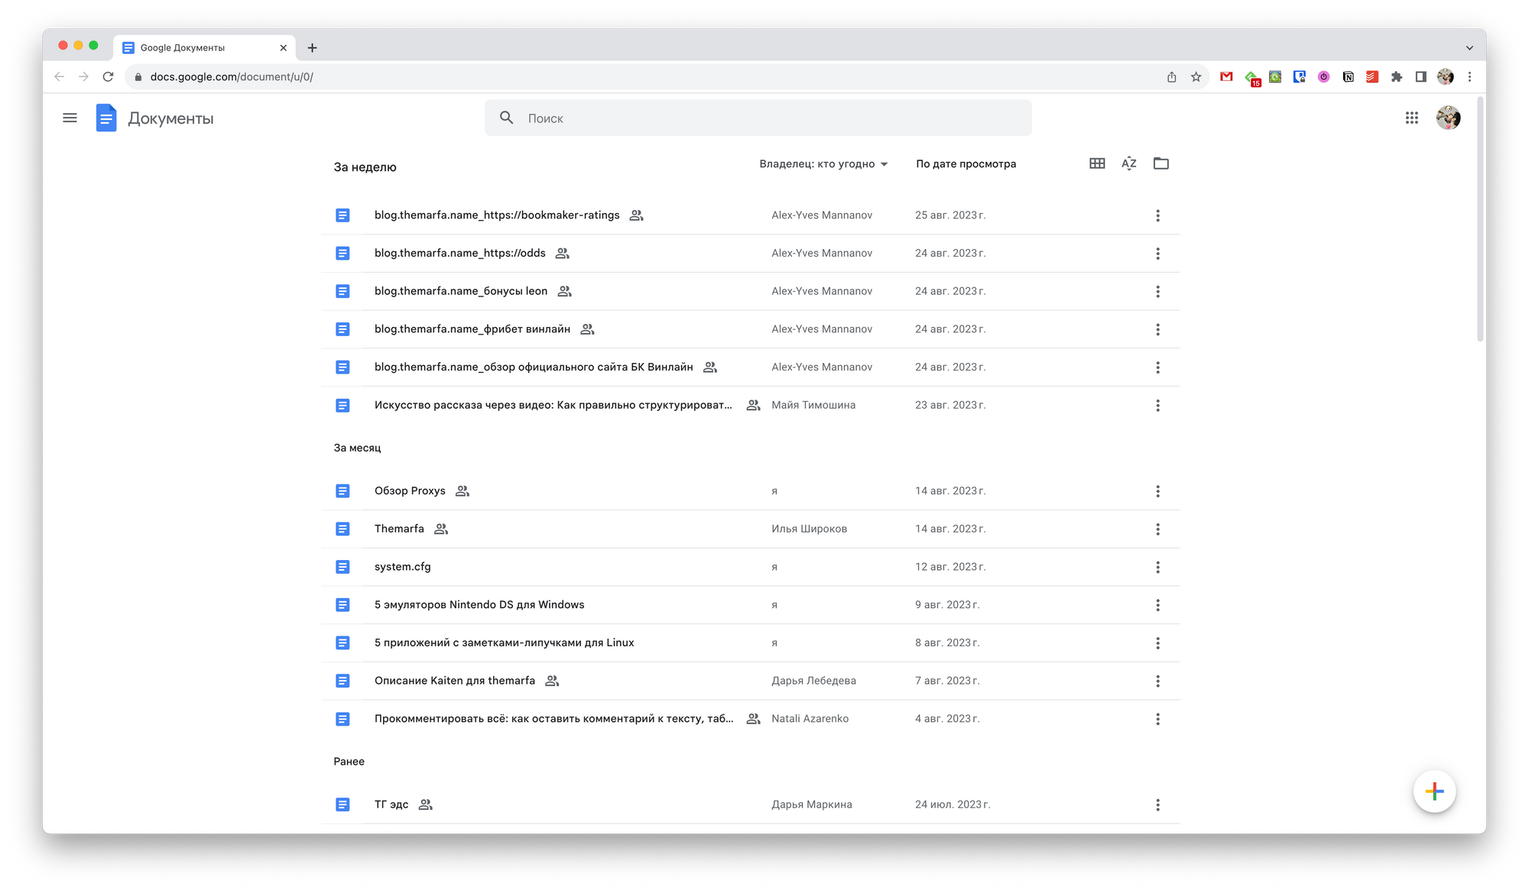Screen dimensions: 1529x890
Task: Click Google Docs logo icon
Action: point(106,118)
